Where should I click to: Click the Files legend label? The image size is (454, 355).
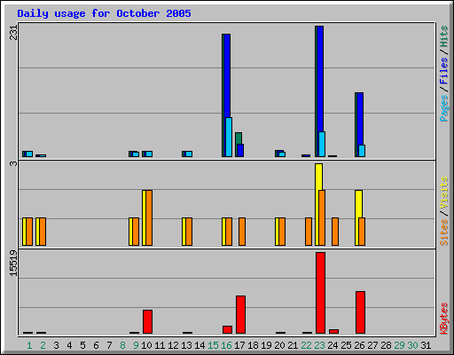pos(444,71)
